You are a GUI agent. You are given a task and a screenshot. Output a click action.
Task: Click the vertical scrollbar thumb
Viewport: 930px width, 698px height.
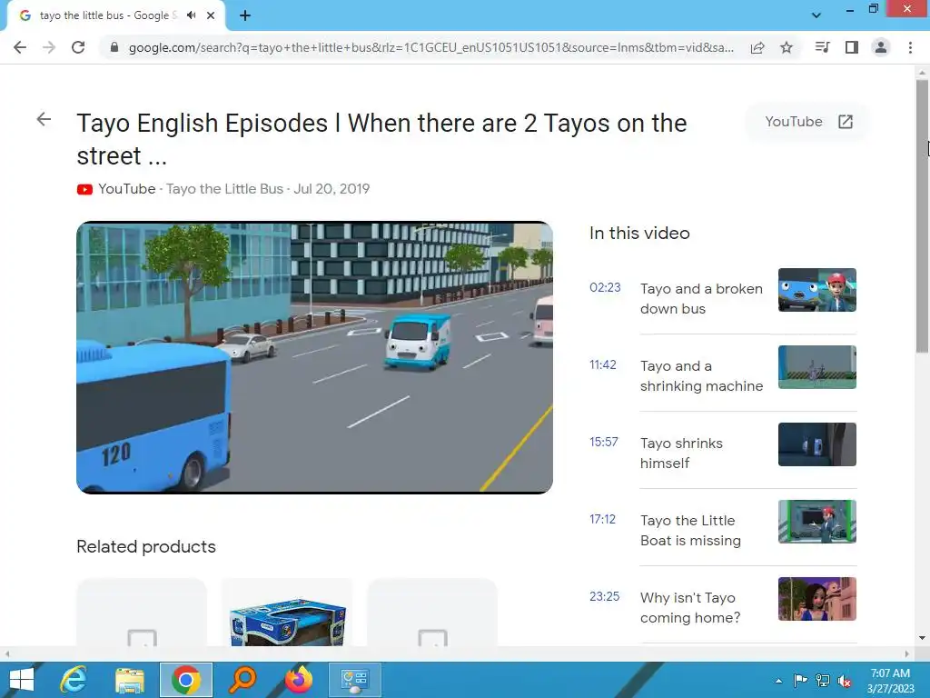coord(922,216)
